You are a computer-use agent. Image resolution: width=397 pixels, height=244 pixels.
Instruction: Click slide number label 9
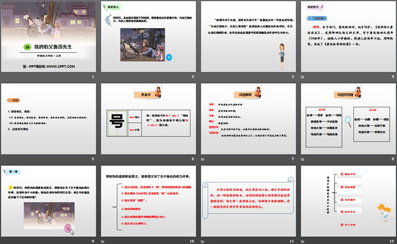(x=93, y=241)
